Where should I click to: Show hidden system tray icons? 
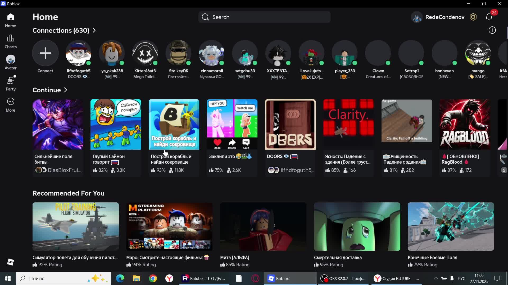pos(436,278)
